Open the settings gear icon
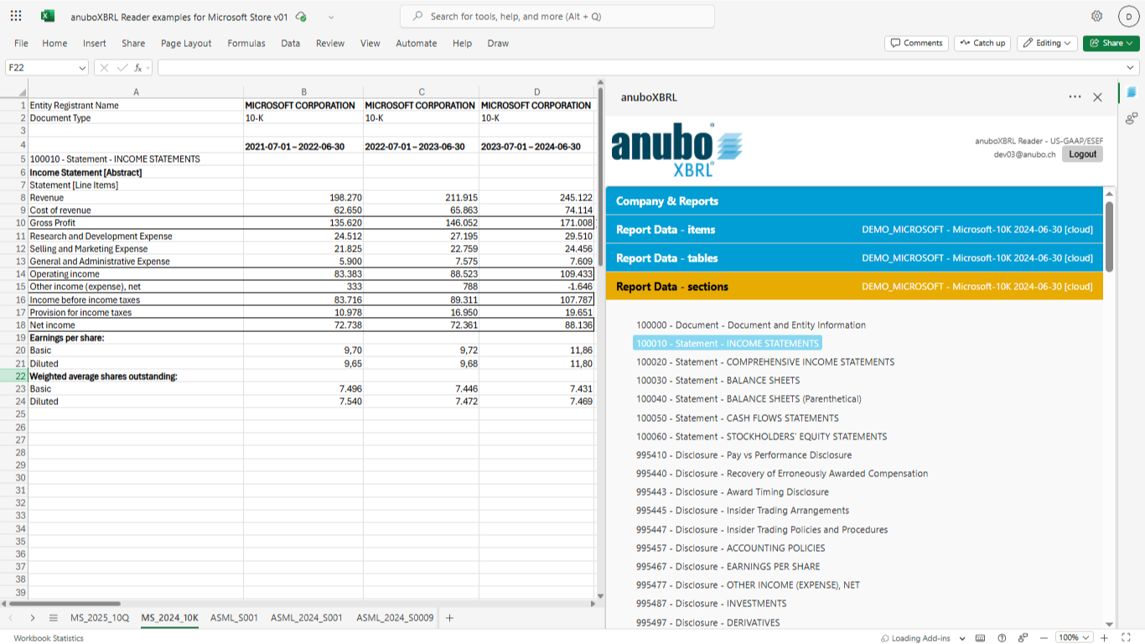Image resolution: width=1145 pixels, height=644 pixels. pos(1096,16)
